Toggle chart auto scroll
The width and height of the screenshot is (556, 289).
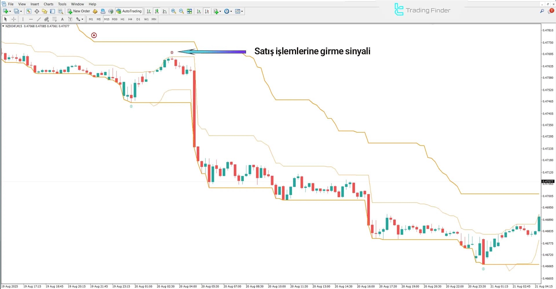199,11
